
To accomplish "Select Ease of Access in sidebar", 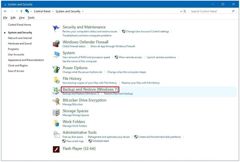I will [x=16, y=71].
